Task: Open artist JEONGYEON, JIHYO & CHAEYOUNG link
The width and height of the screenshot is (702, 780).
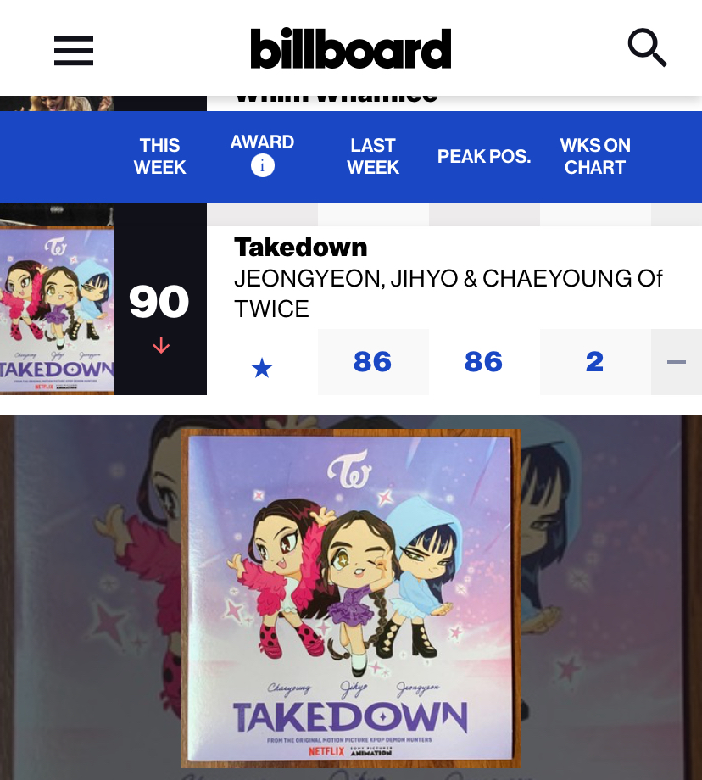Action: tap(448, 293)
